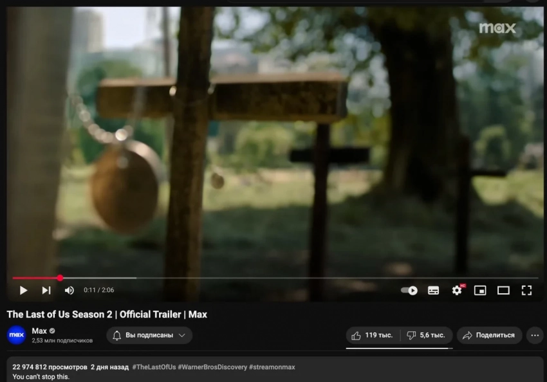Toggle the autoplay switch

click(x=409, y=290)
